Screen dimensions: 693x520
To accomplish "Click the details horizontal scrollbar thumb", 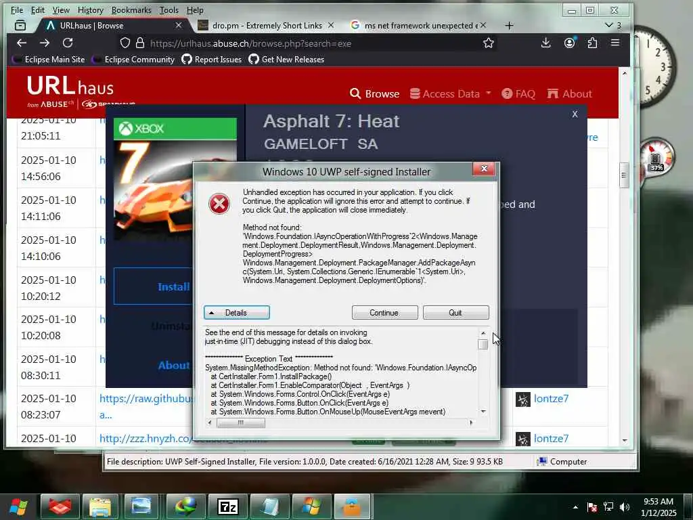I will tap(241, 422).
